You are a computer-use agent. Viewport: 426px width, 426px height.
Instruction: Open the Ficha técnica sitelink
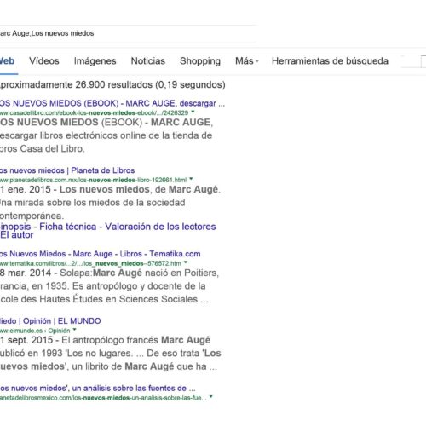click(x=68, y=227)
